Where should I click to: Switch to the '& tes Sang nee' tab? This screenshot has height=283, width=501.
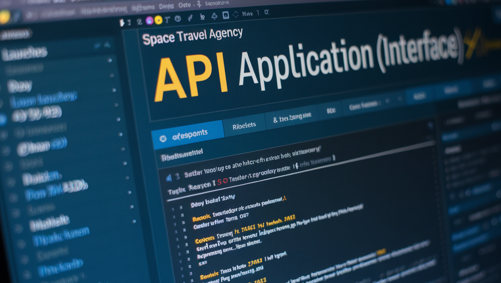(x=292, y=118)
